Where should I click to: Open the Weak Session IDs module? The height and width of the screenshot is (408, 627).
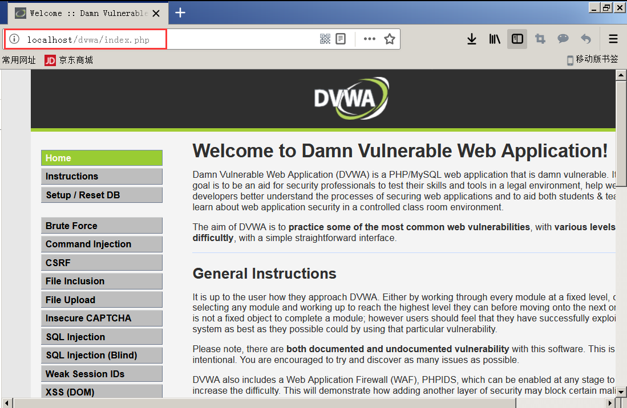click(102, 374)
